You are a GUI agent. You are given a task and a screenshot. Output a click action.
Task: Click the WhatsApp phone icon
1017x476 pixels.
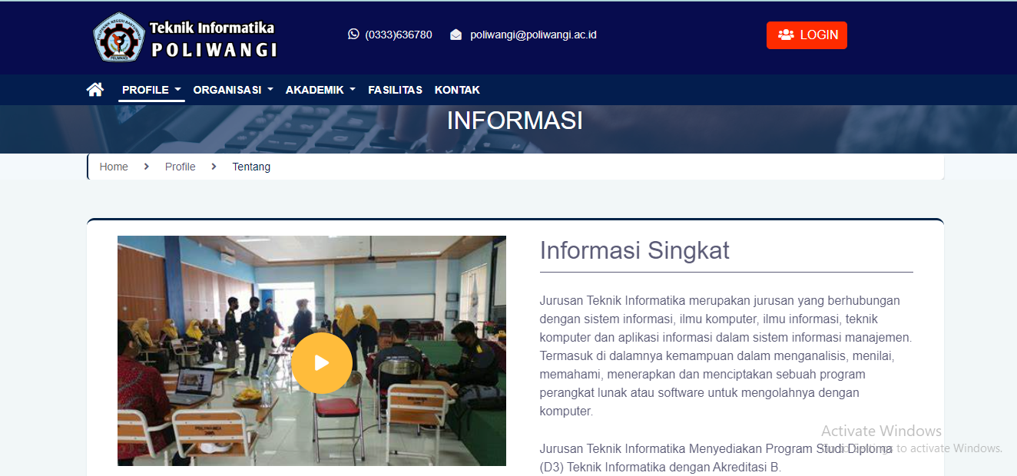pos(353,34)
